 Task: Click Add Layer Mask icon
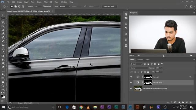pos(175,102)
